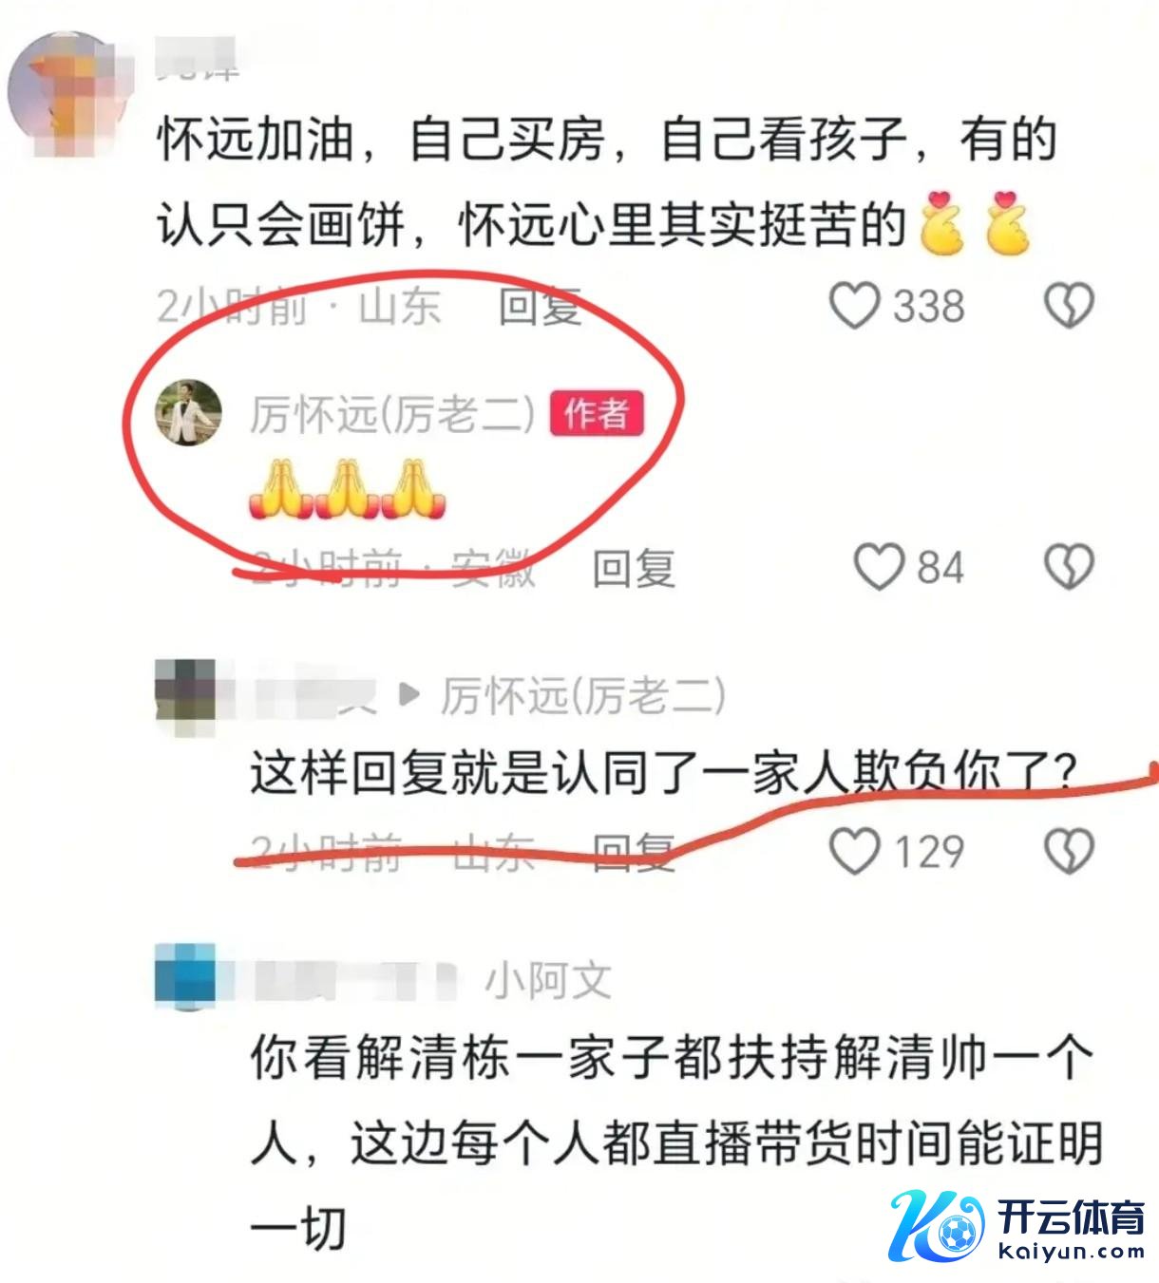Image resolution: width=1159 pixels, height=1283 pixels.
Task: Open 厉怀远 author's avatar
Action: tap(188, 413)
